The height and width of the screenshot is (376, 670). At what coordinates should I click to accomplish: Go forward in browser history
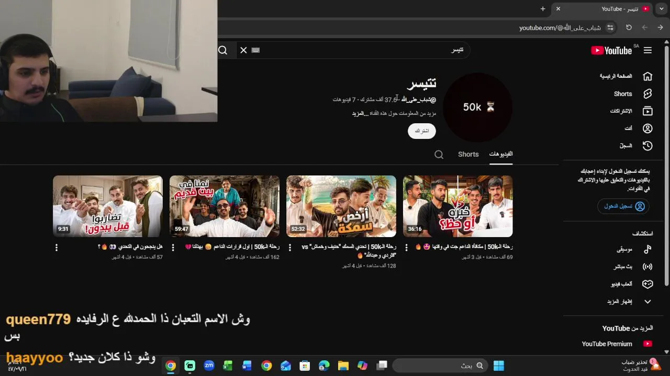645,28
